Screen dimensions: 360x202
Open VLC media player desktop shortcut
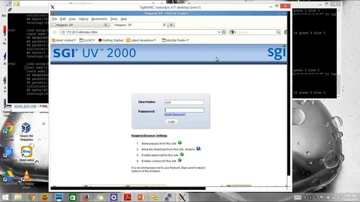pyautogui.click(x=26, y=180)
